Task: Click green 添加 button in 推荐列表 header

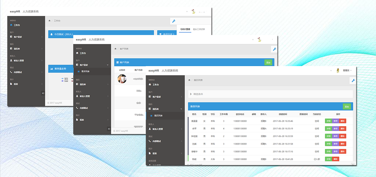Action: tap(347, 107)
